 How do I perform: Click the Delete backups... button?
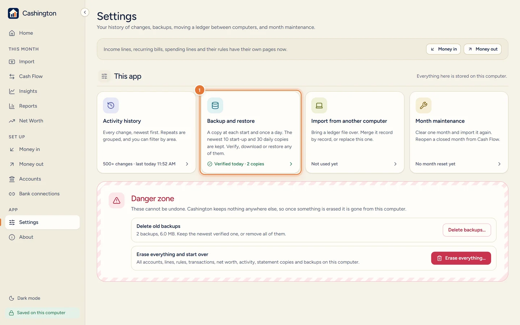click(x=467, y=230)
